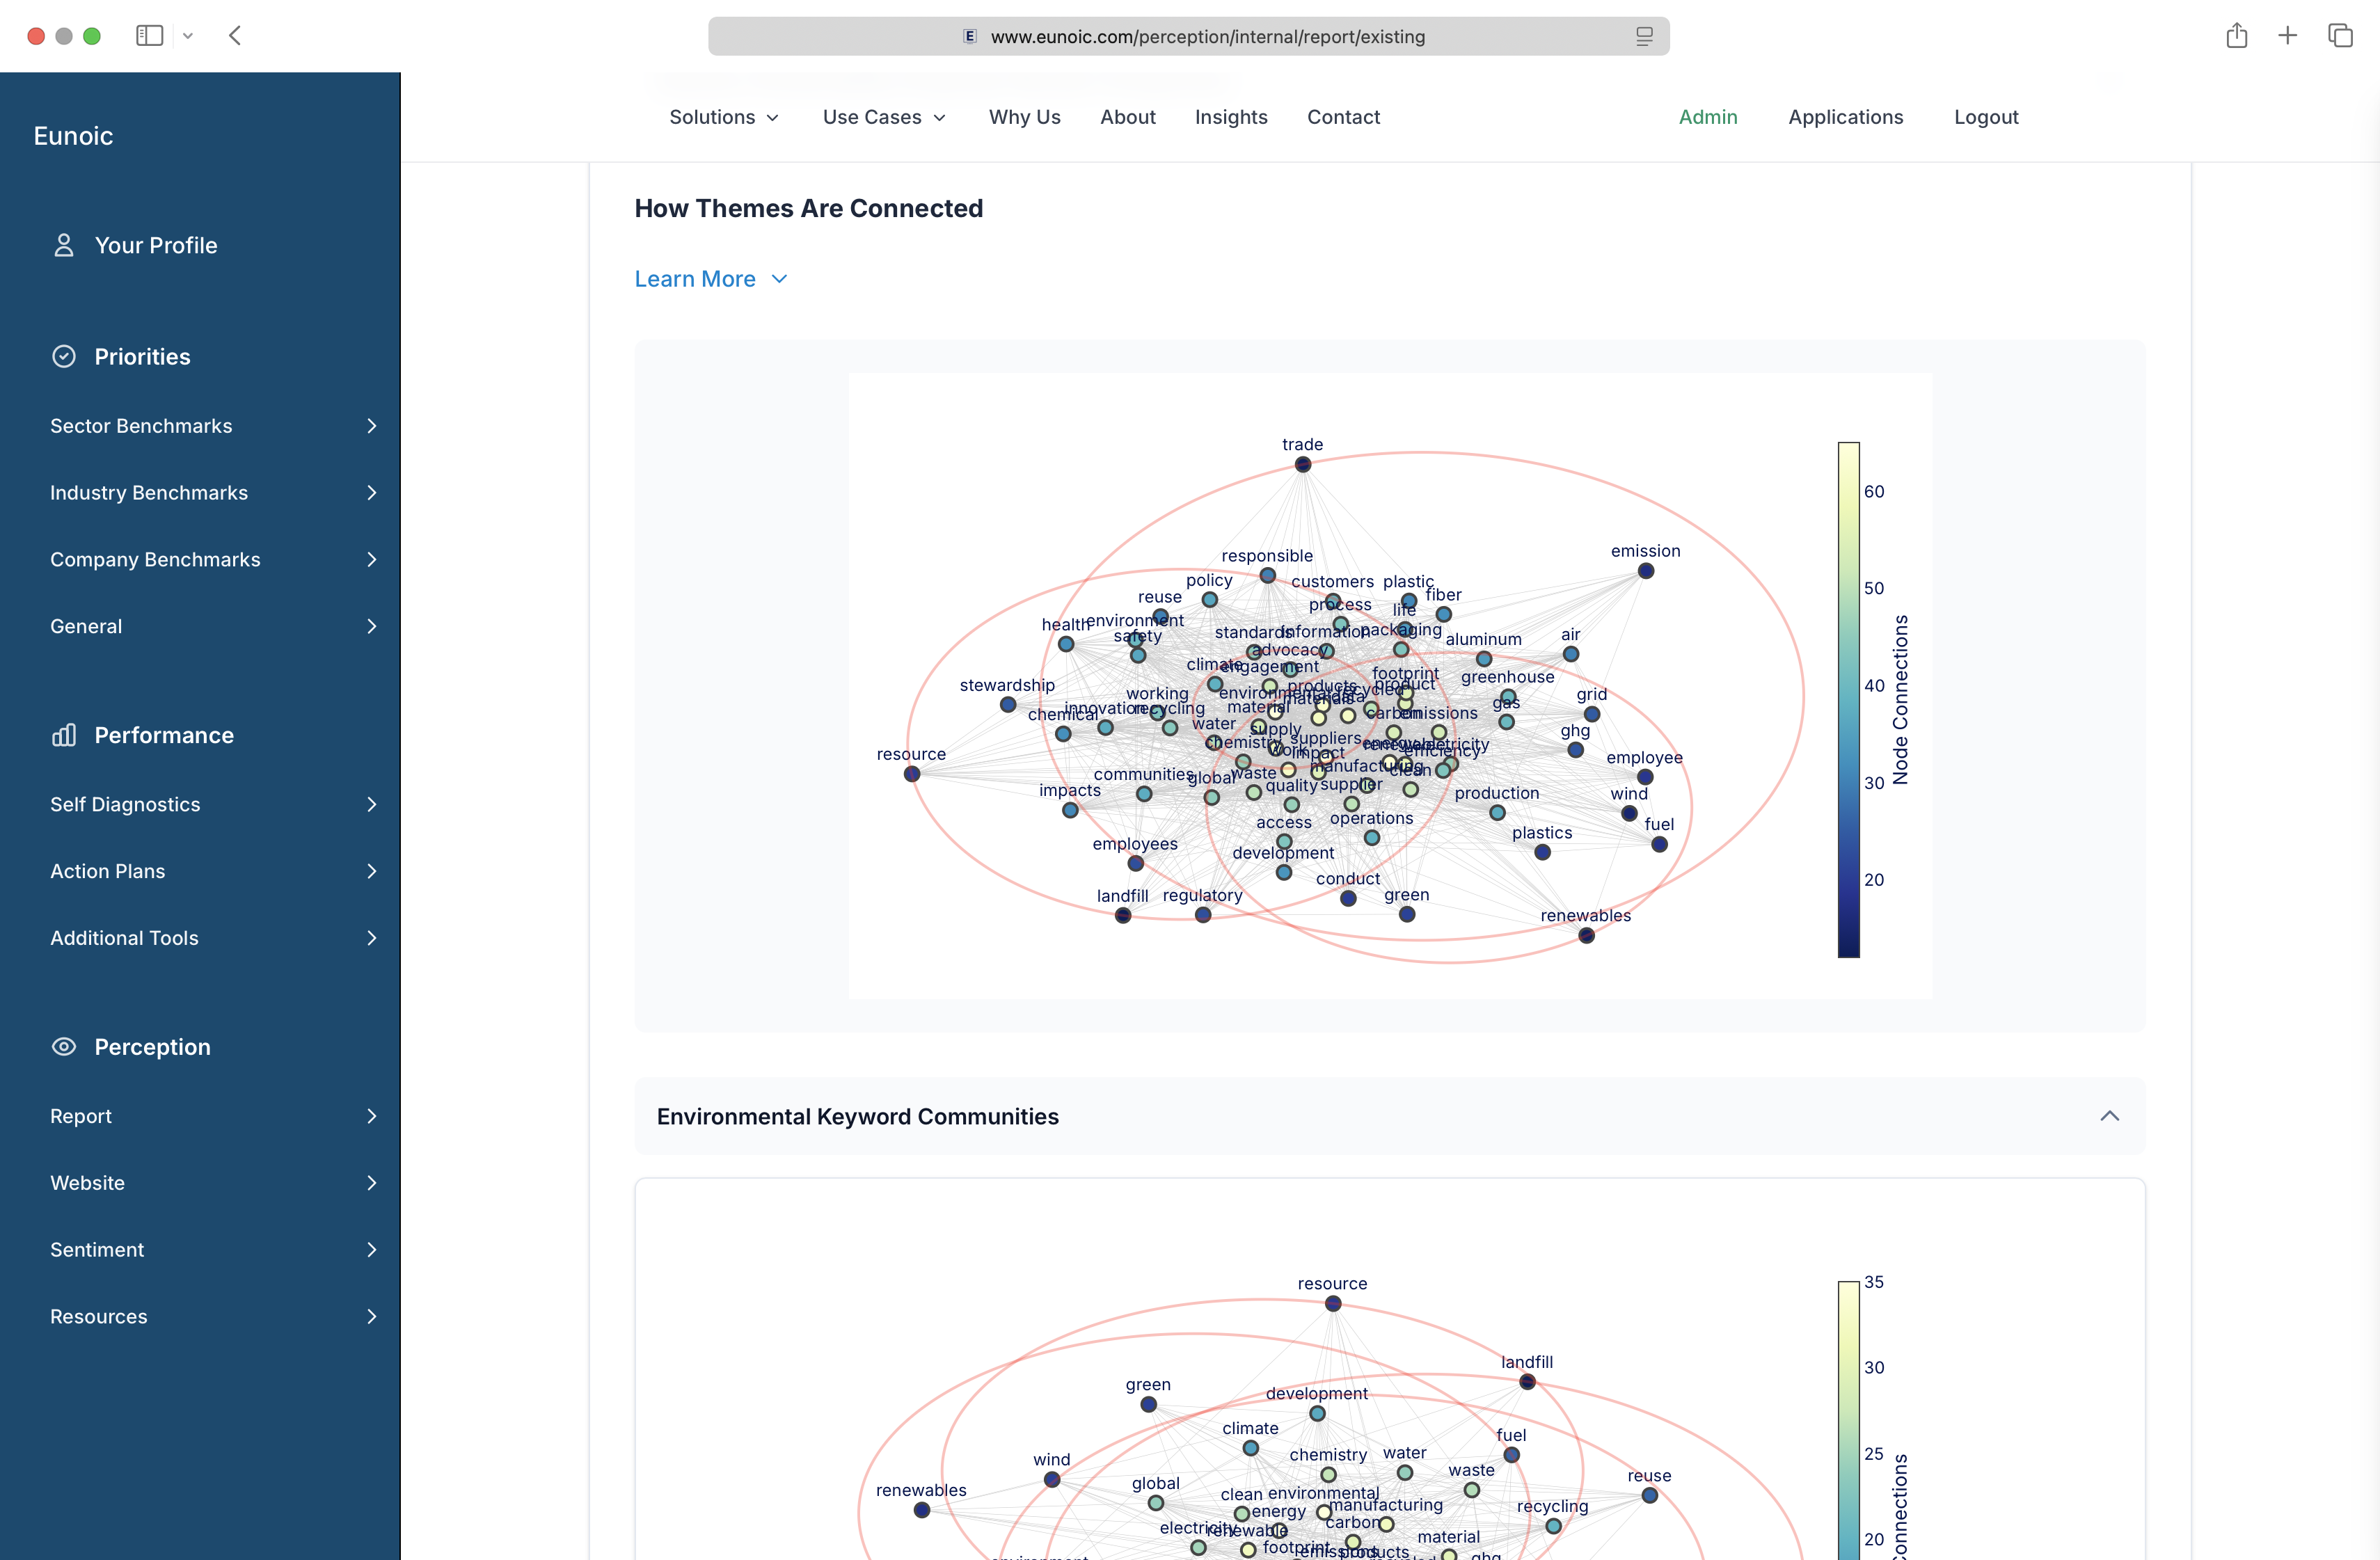The image size is (2380, 1560).
Task: Navigate to Insights
Action: click(x=1231, y=117)
